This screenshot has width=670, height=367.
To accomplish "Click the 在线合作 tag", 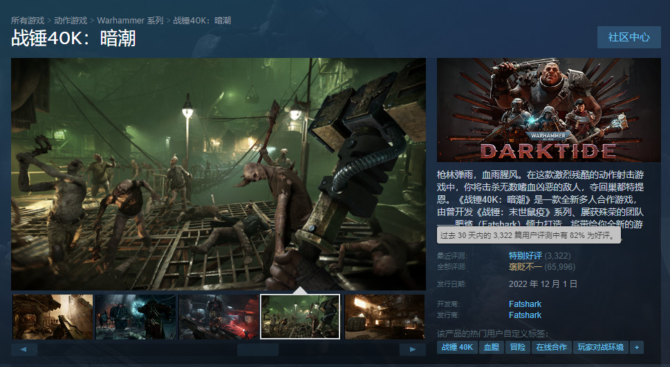I will point(552,348).
